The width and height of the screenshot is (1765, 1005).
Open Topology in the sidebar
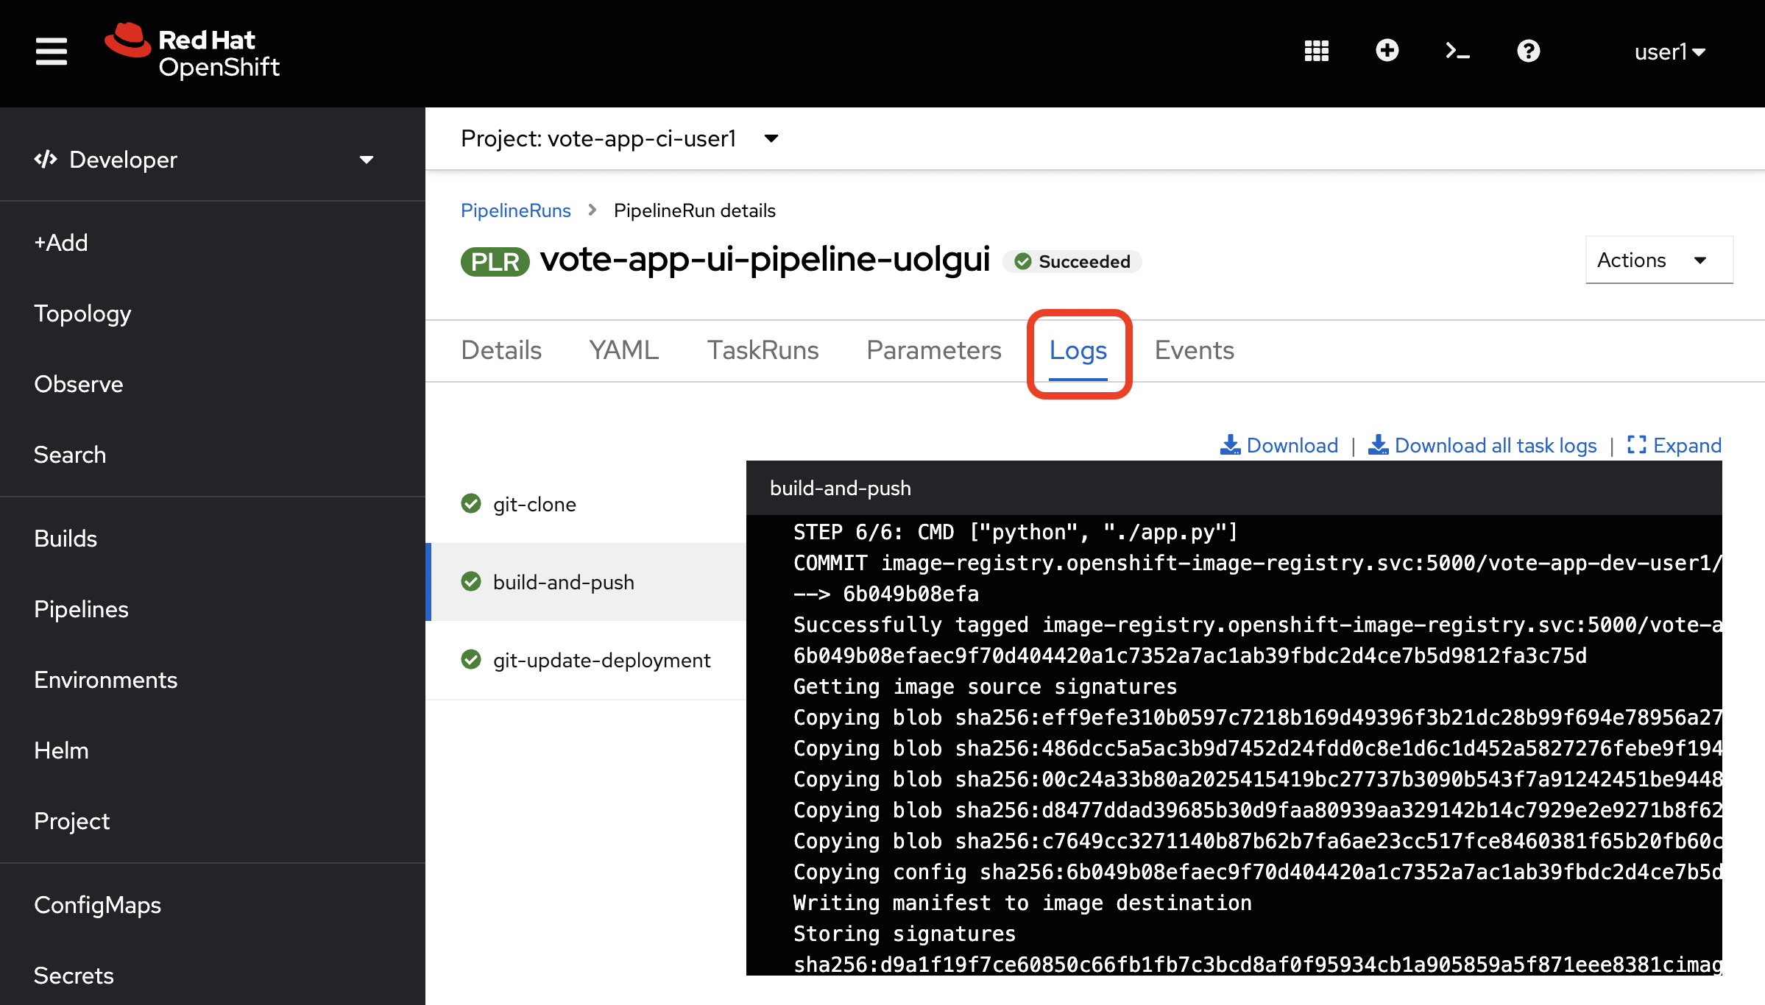[x=82, y=313]
